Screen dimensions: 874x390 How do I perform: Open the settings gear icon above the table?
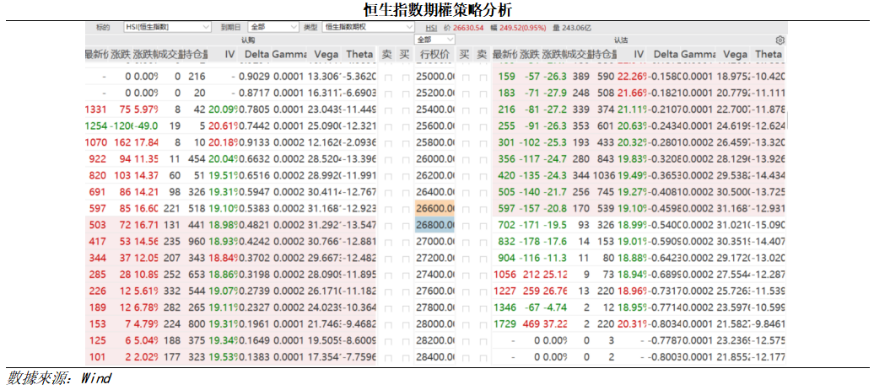coord(780,40)
